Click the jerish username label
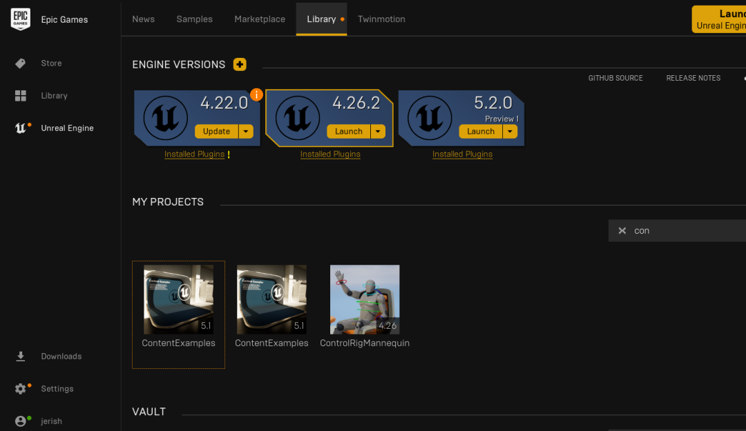The image size is (746, 431). click(x=51, y=421)
